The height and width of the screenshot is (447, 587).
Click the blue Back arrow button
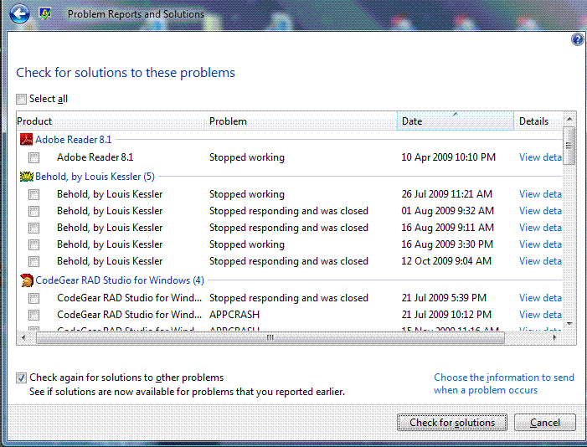tap(19, 14)
